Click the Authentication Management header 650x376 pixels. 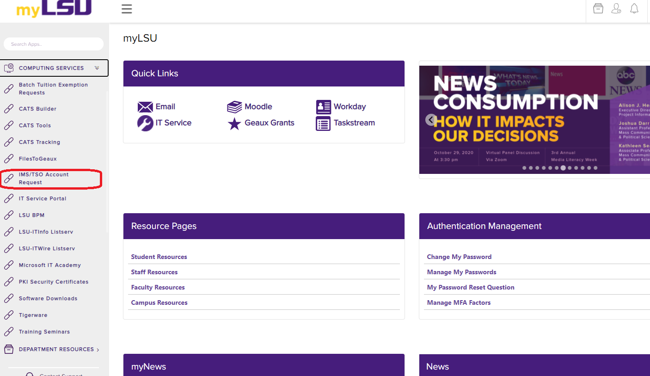(534, 226)
